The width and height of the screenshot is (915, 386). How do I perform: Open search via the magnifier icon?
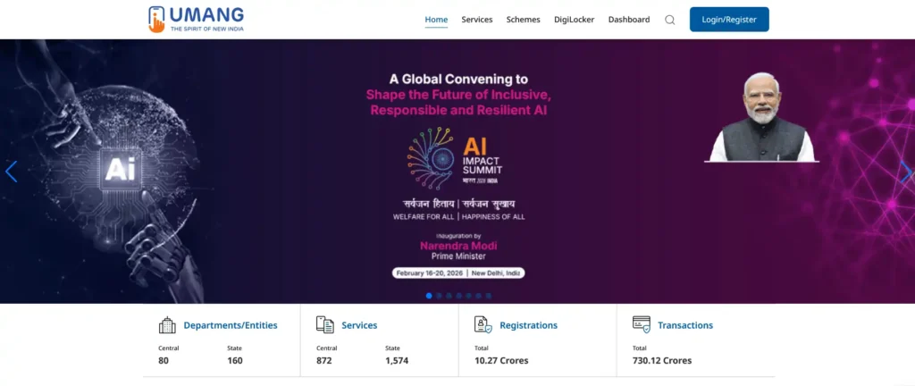[x=670, y=20]
